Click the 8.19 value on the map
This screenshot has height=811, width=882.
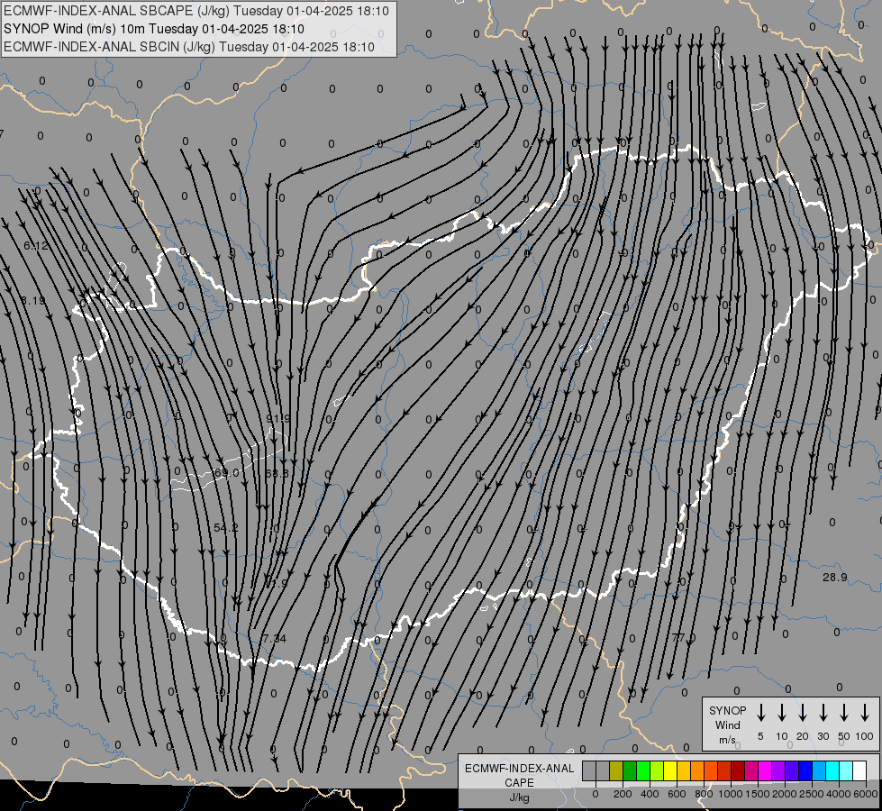pos(33,301)
